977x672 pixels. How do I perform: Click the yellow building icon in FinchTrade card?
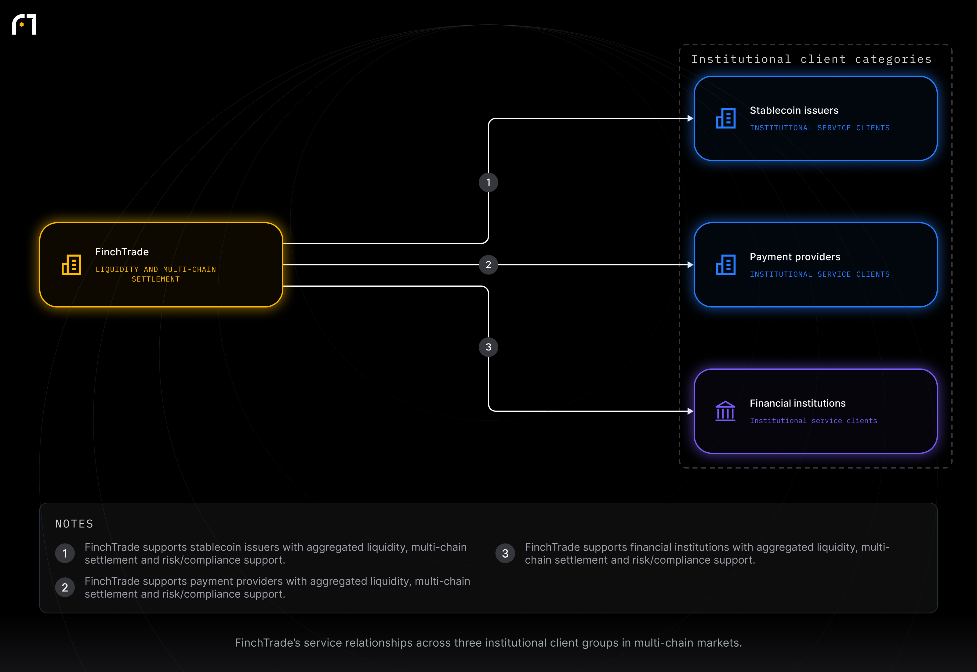71,265
